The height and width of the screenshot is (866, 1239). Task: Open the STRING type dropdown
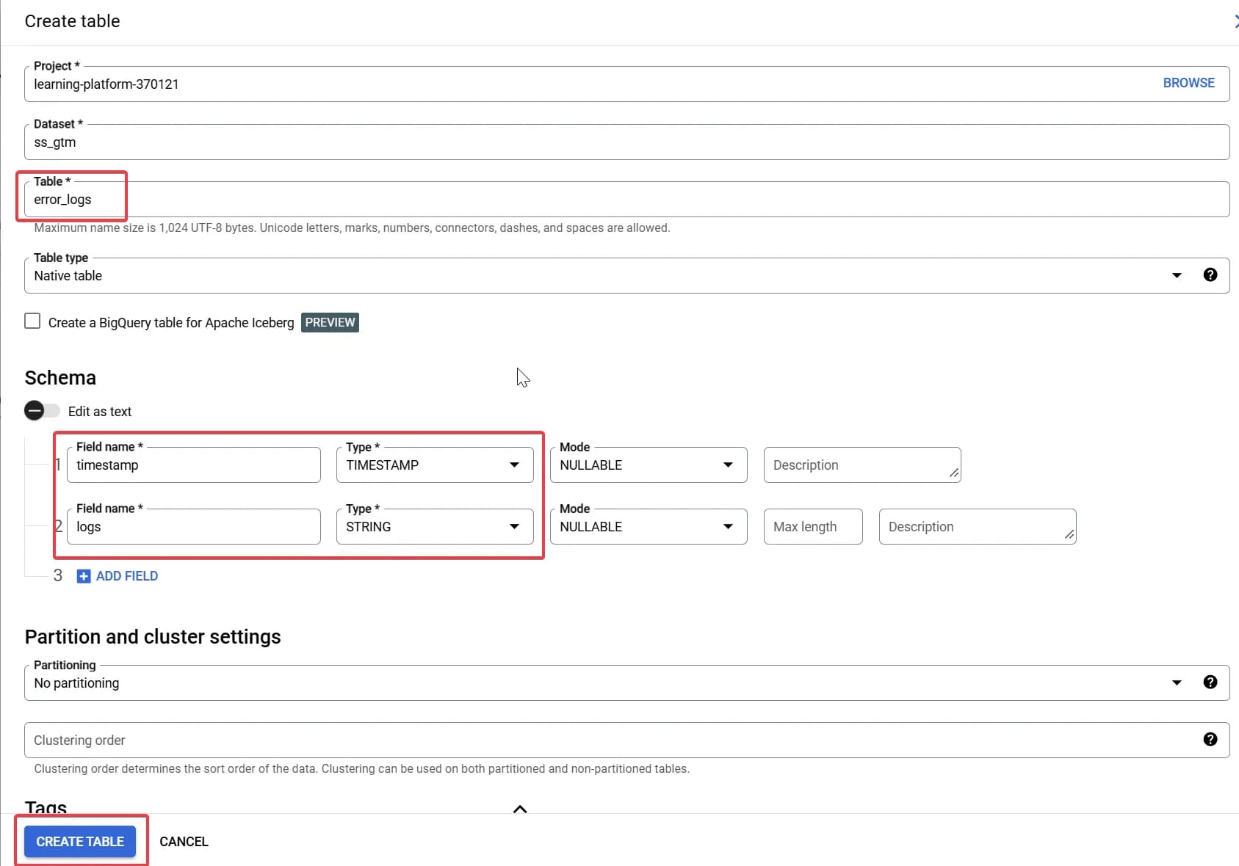coord(435,526)
